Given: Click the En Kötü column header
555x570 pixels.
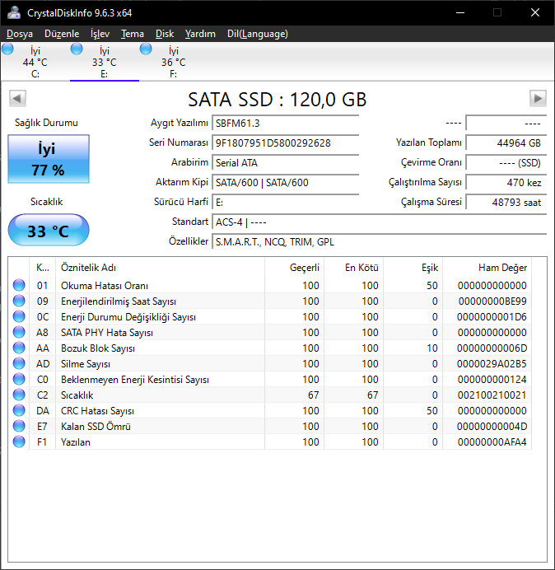Looking at the screenshot, I should point(353,268).
